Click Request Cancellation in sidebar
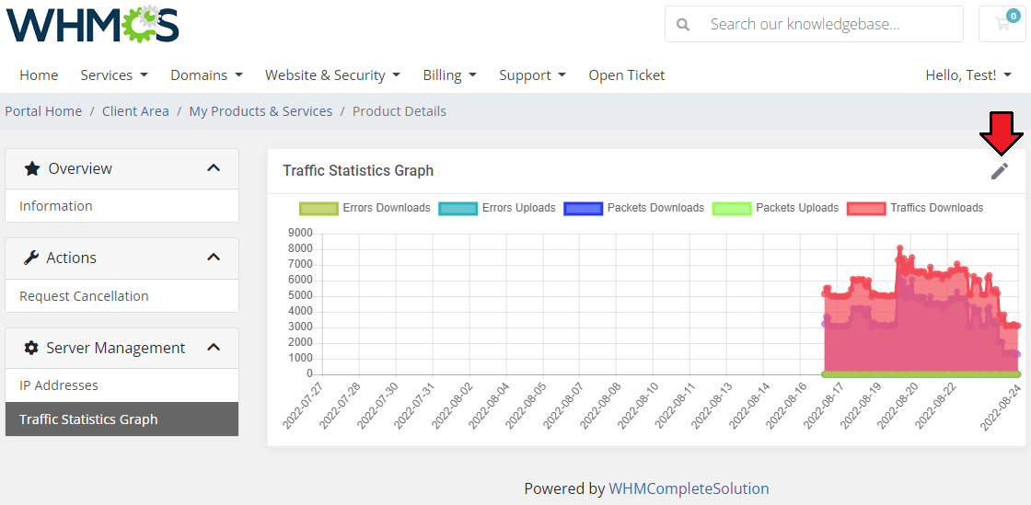1031x505 pixels. click(122, 295)
